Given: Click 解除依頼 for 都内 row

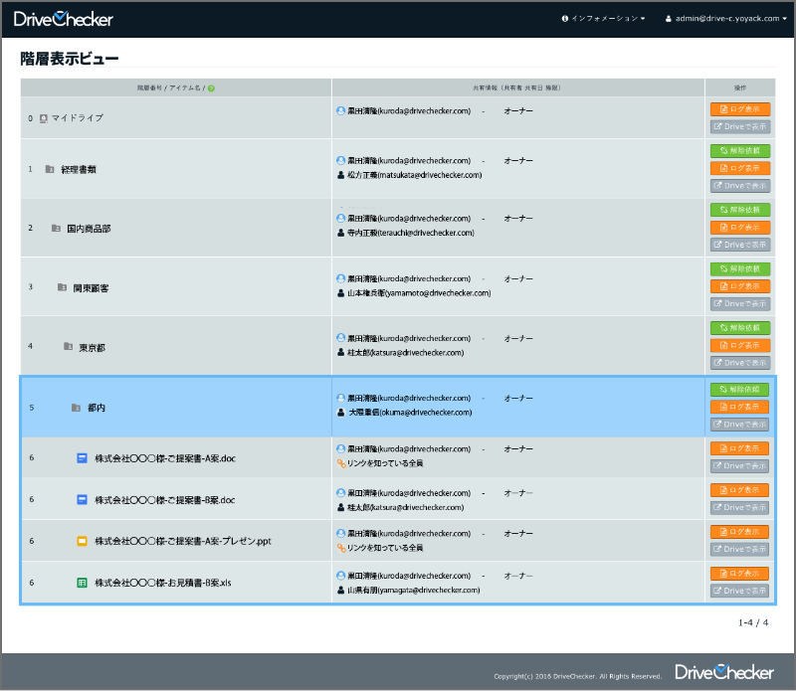Looking at the screenshot, I should tap(739, 390).
